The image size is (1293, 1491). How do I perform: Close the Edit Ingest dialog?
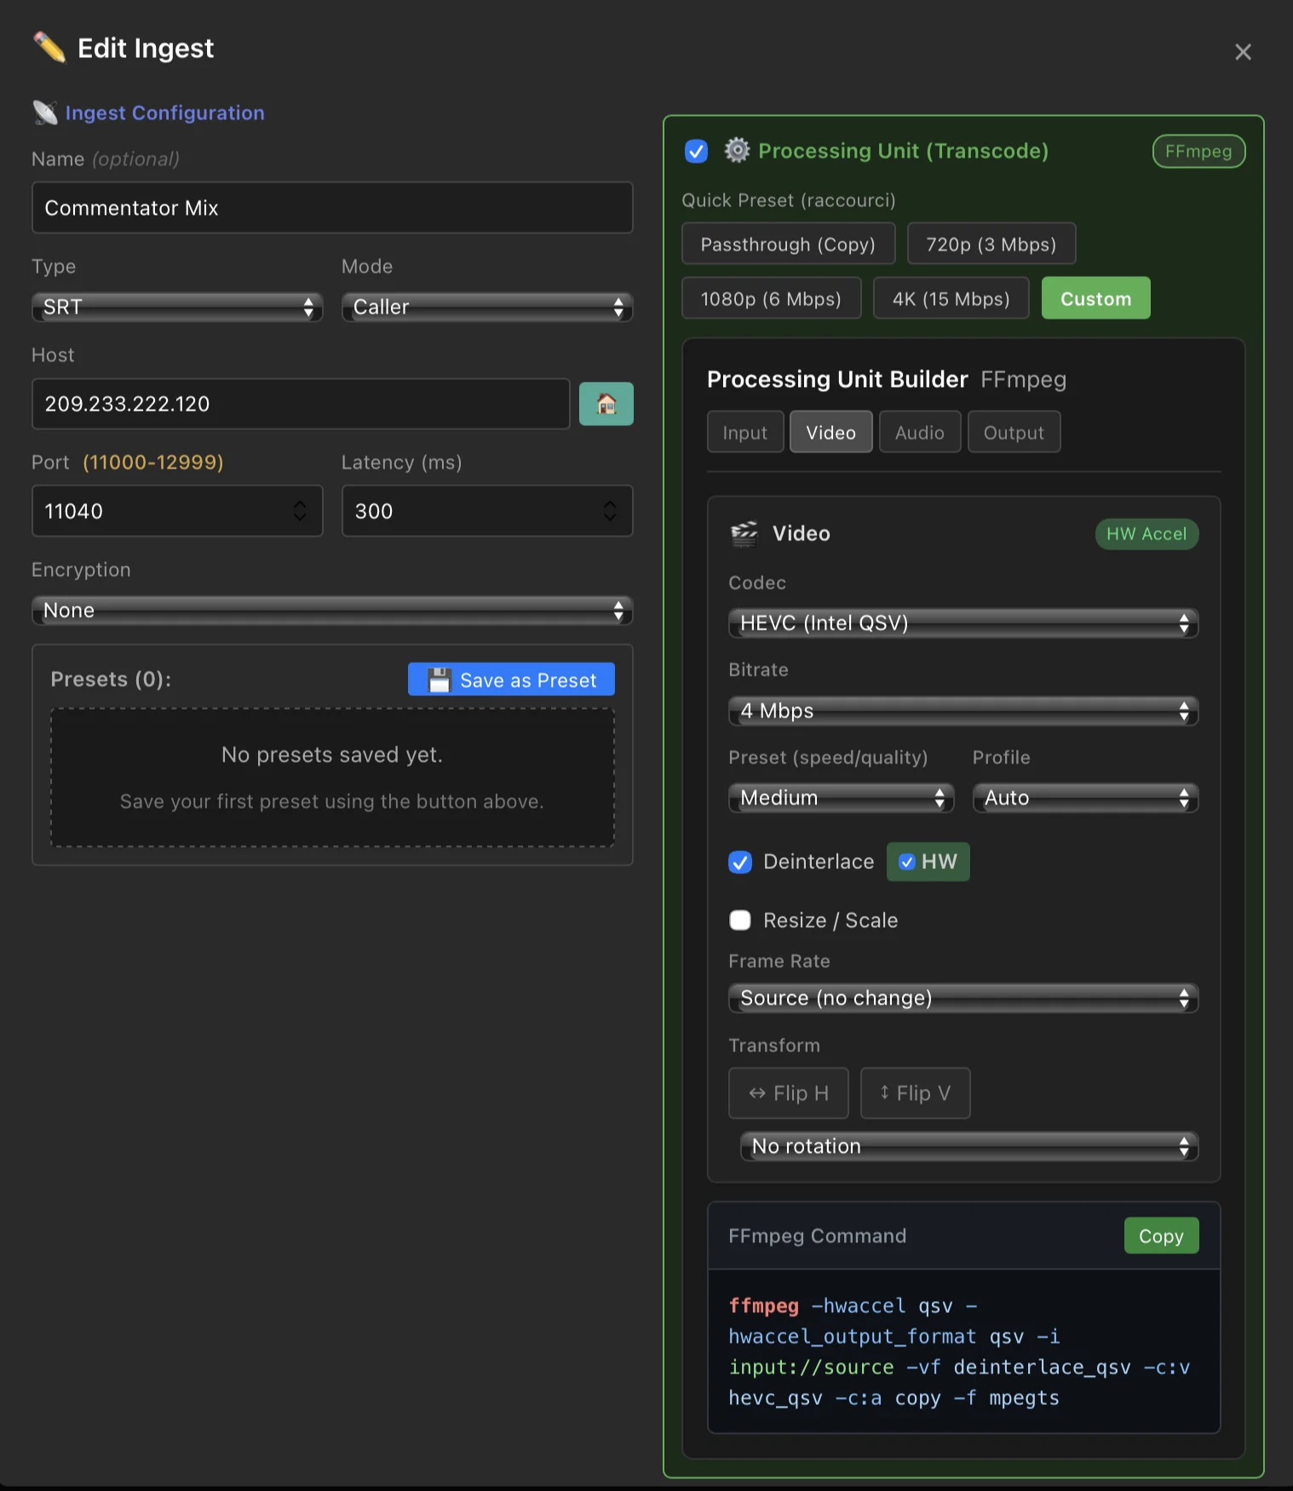tap(1243, 52)
